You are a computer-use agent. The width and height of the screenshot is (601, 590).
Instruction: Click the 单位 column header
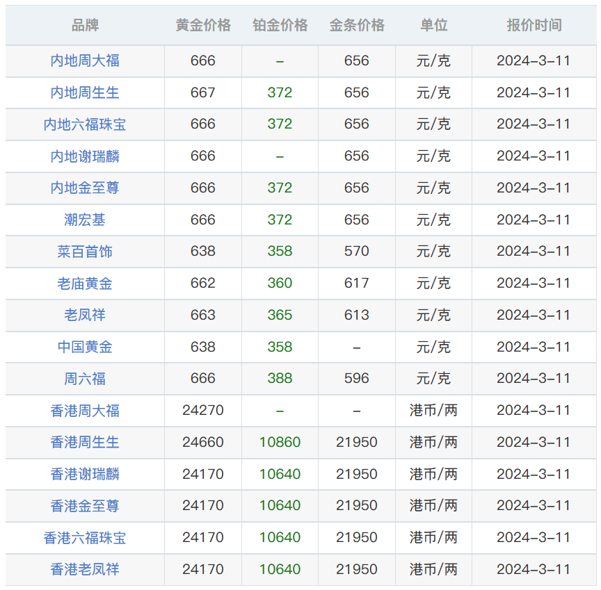433,25
